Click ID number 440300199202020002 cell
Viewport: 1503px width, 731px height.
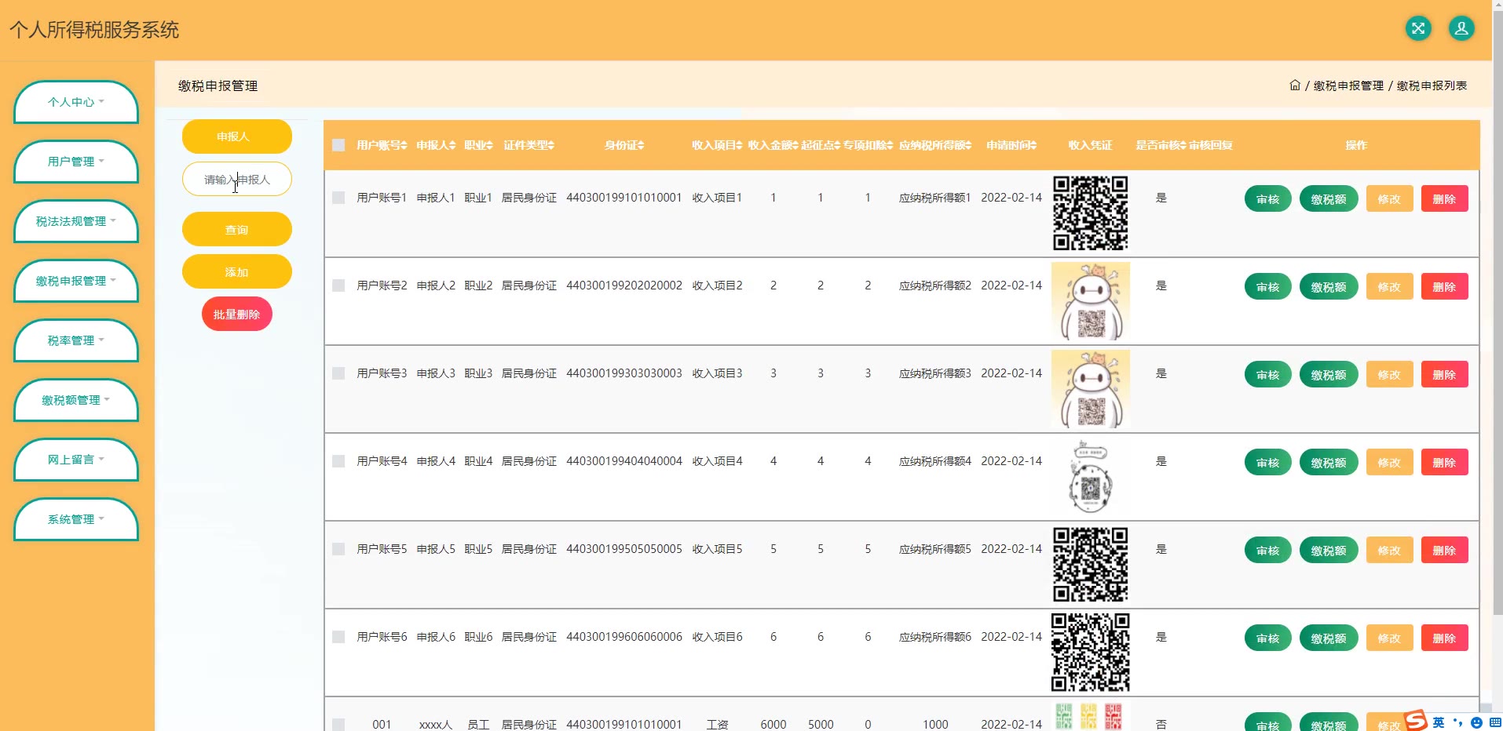tap(624, 285)
